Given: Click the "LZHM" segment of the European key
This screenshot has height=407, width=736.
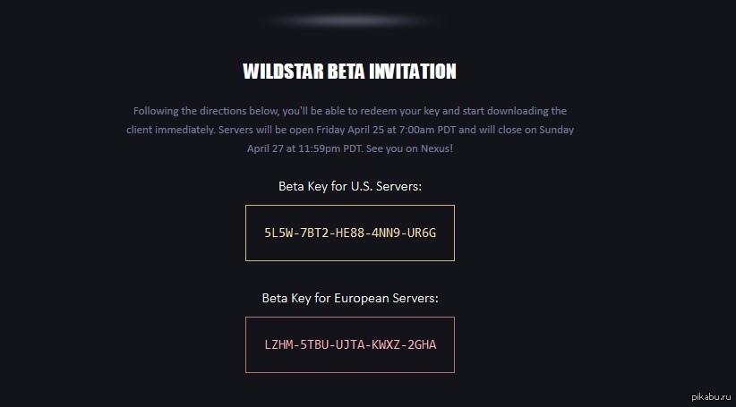Looking at the screenshot, I should [278, 344].
